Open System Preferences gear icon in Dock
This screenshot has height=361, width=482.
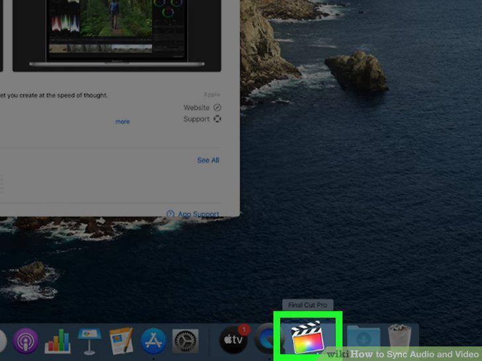click(185, 341)
